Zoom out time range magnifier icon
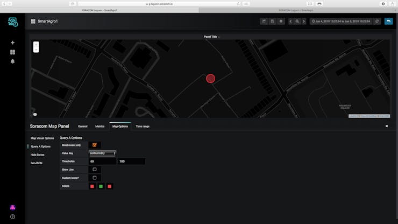The image size is (398, 224). click(297, 22)
